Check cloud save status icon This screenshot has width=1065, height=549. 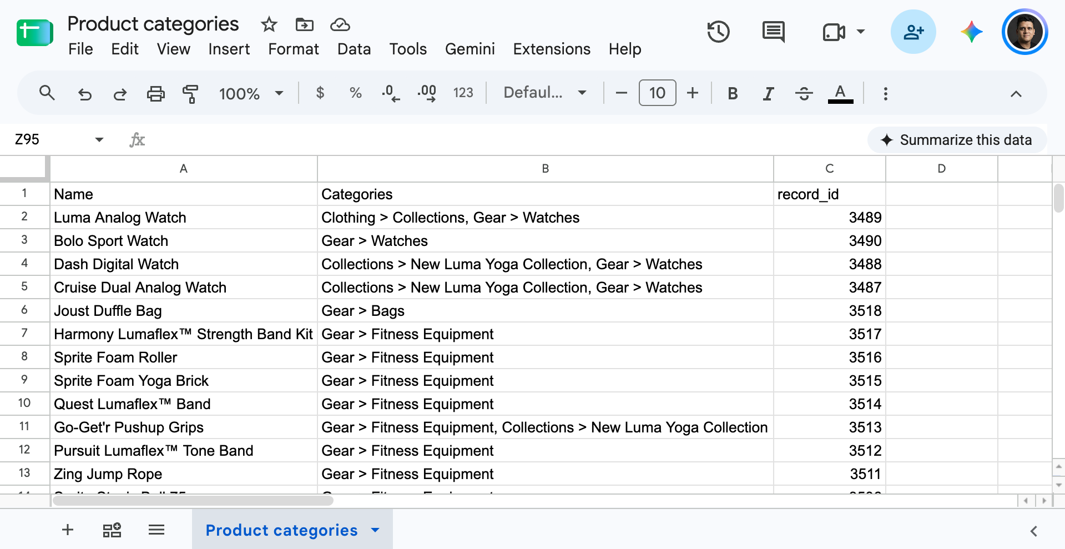pos(340,24)
